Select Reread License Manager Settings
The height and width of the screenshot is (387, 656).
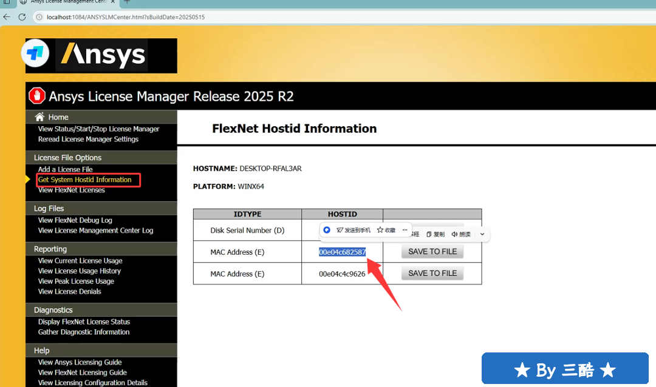click(x=88, y=139)
